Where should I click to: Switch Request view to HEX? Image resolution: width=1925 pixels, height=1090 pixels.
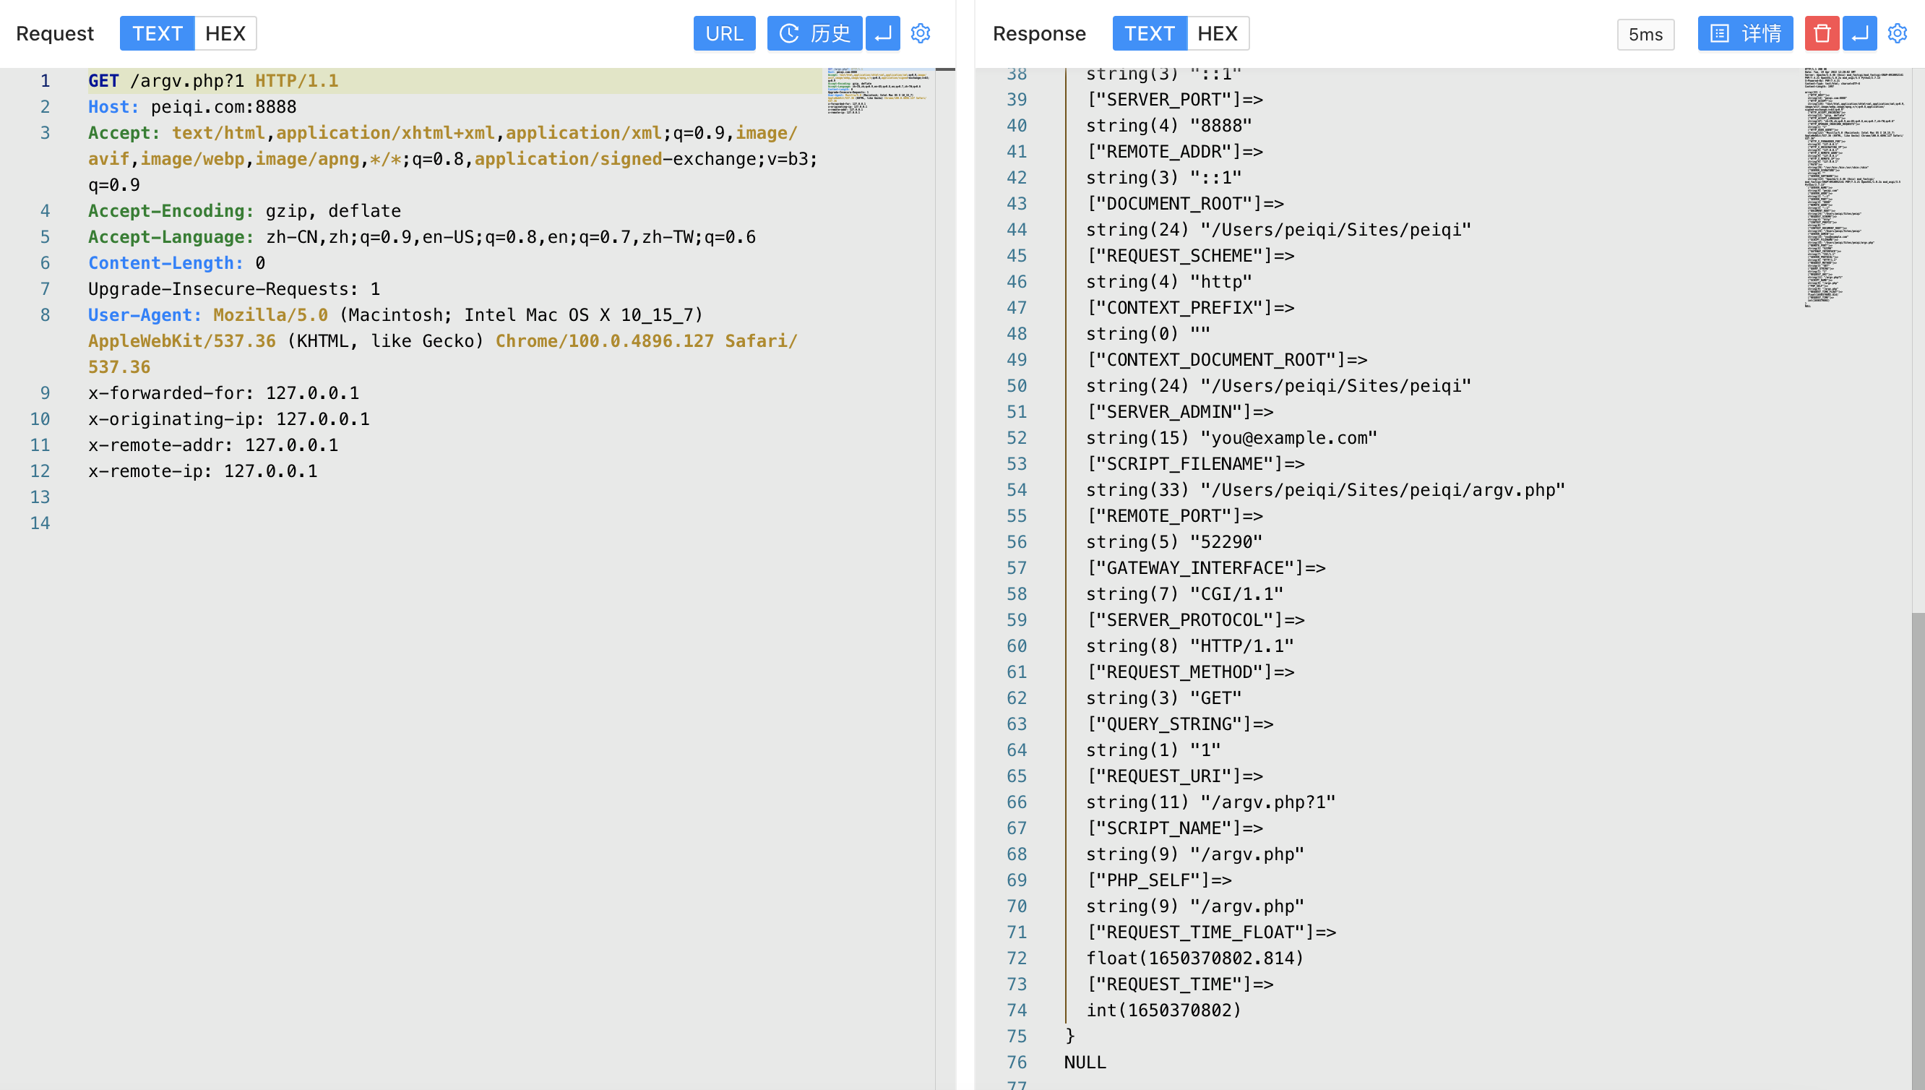tap(225, 34)
